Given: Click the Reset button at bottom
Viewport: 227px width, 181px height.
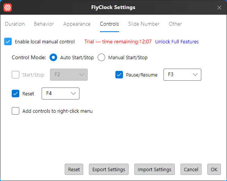Looking at the screenshot, I should click(74, 169).
